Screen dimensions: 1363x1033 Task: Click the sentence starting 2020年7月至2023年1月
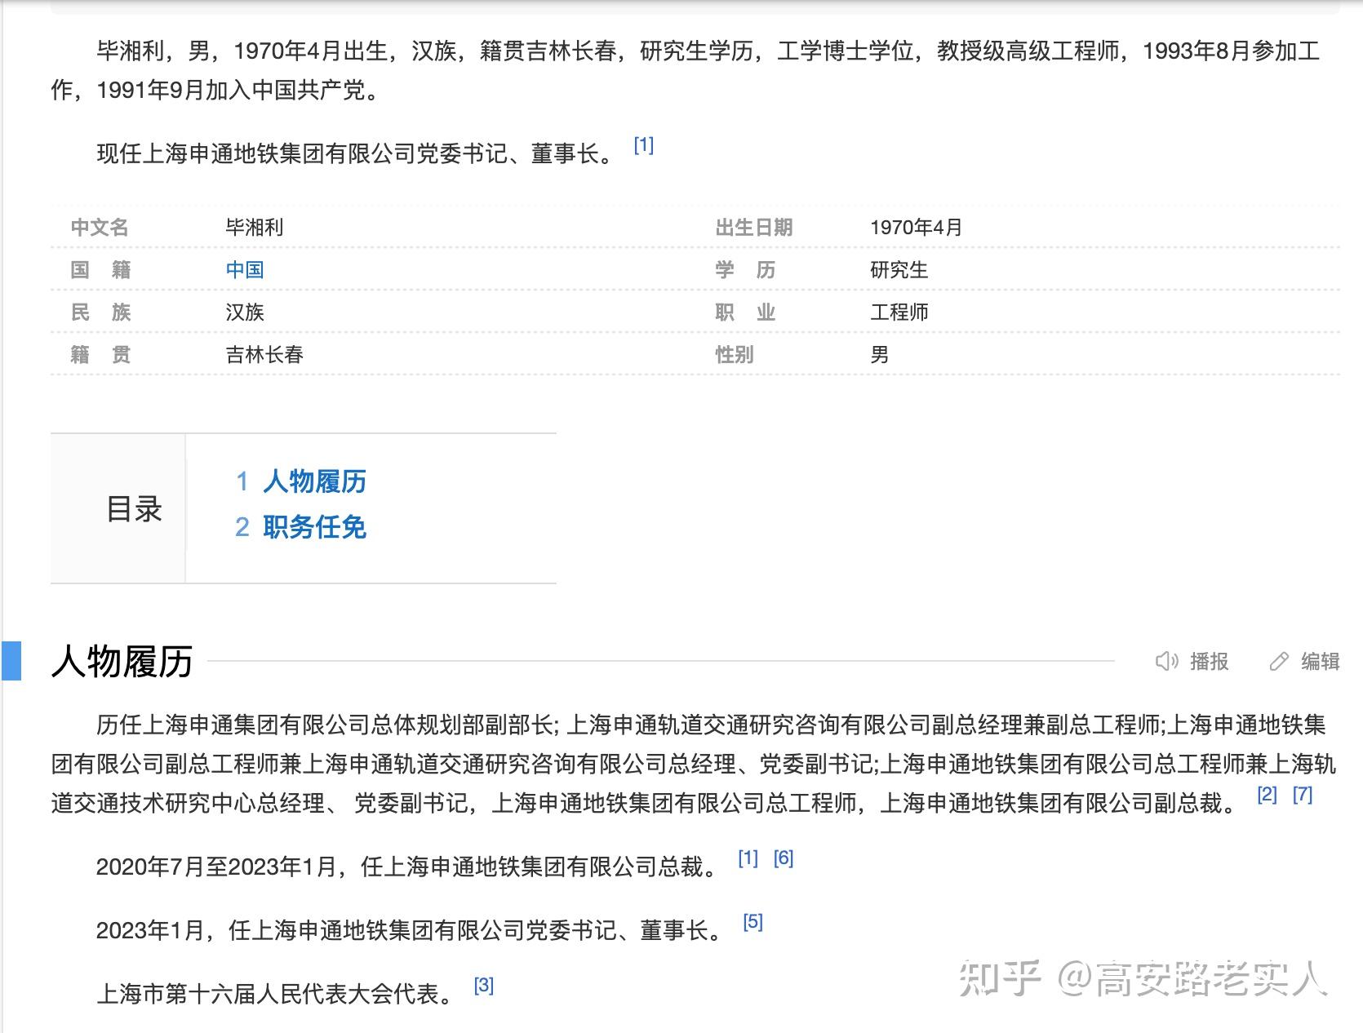(x=408, y=867)
